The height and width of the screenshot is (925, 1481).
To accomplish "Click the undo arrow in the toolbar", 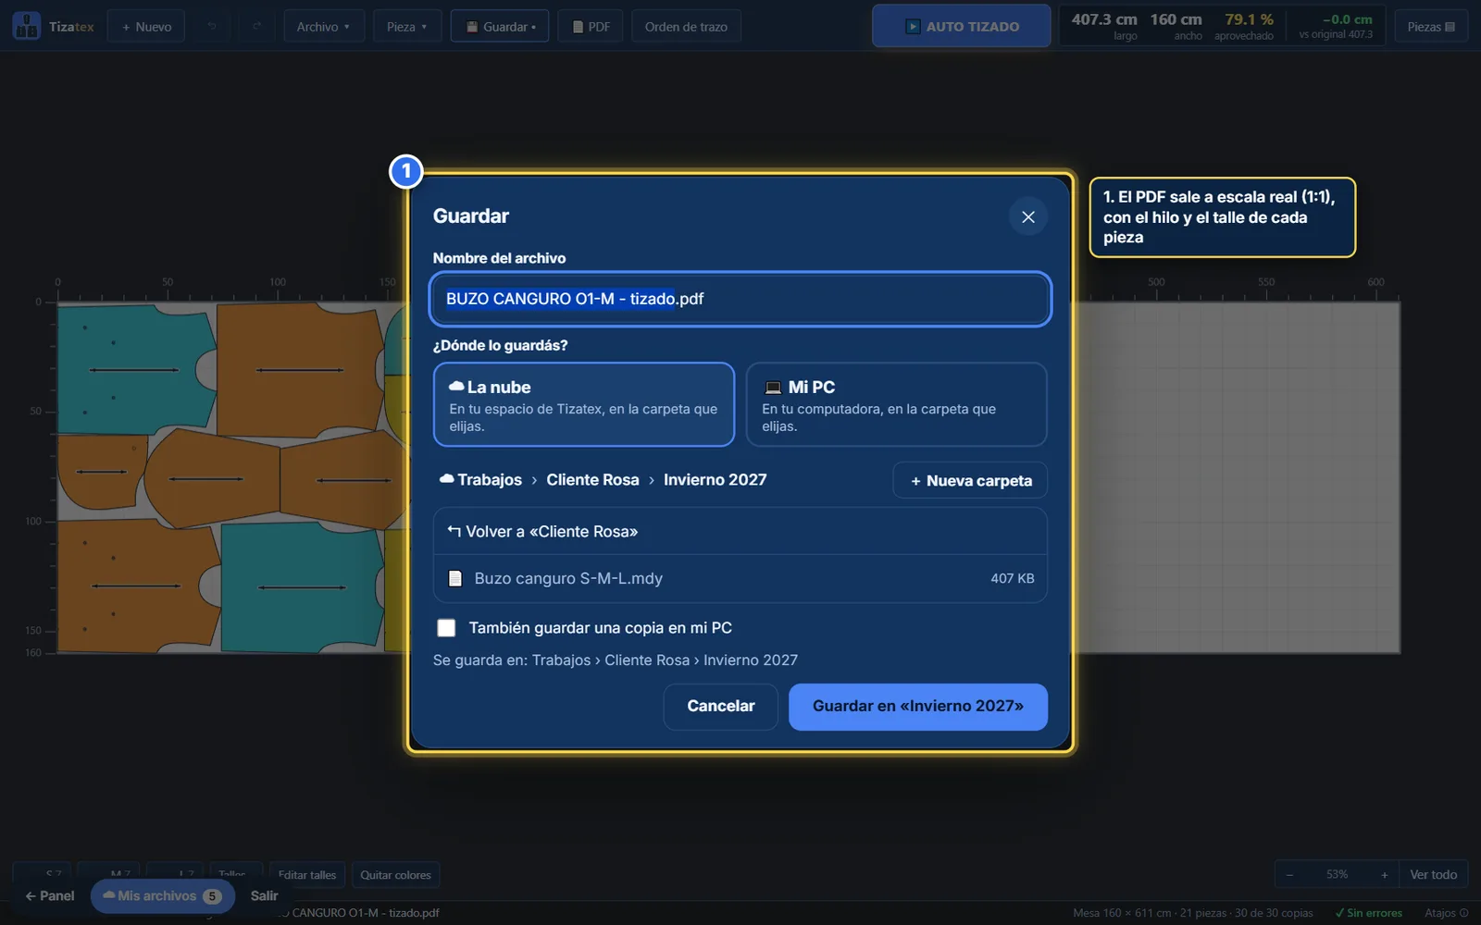I will (212, 27).
